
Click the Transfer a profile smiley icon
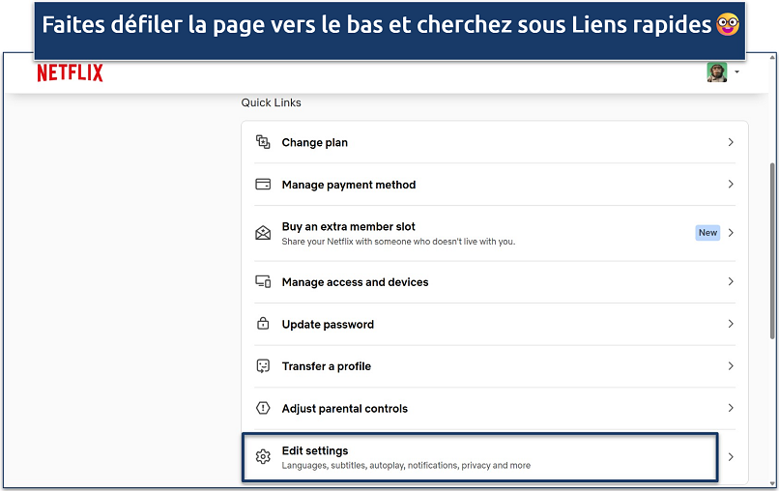pos(263,366)
